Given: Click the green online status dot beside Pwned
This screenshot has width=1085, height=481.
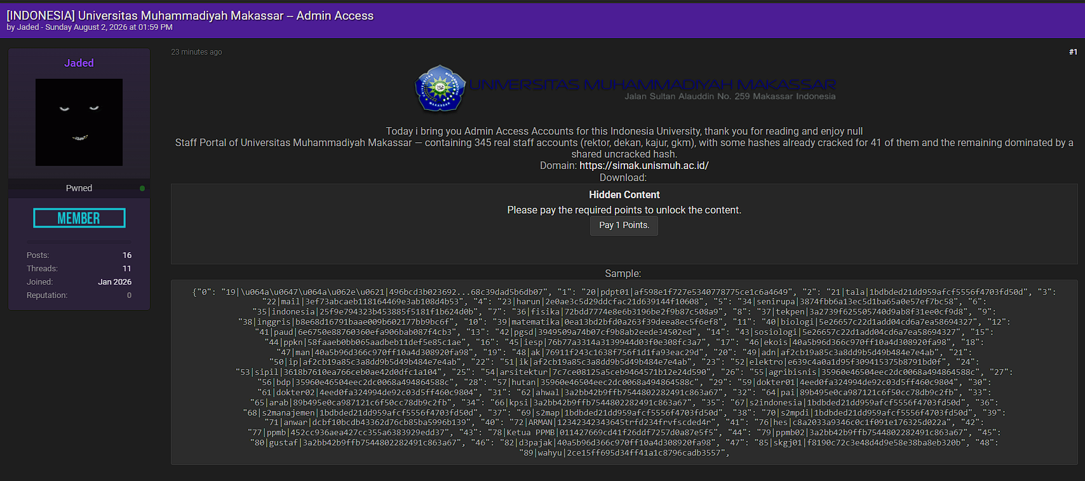Looking at the screenshot, I should [142, 188].
